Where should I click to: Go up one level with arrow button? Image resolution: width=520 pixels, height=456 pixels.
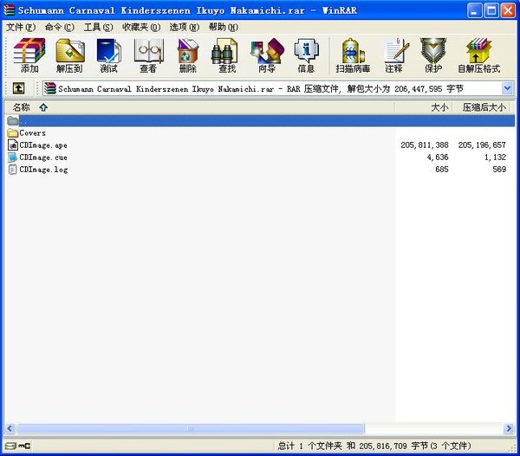coord(18,88)
